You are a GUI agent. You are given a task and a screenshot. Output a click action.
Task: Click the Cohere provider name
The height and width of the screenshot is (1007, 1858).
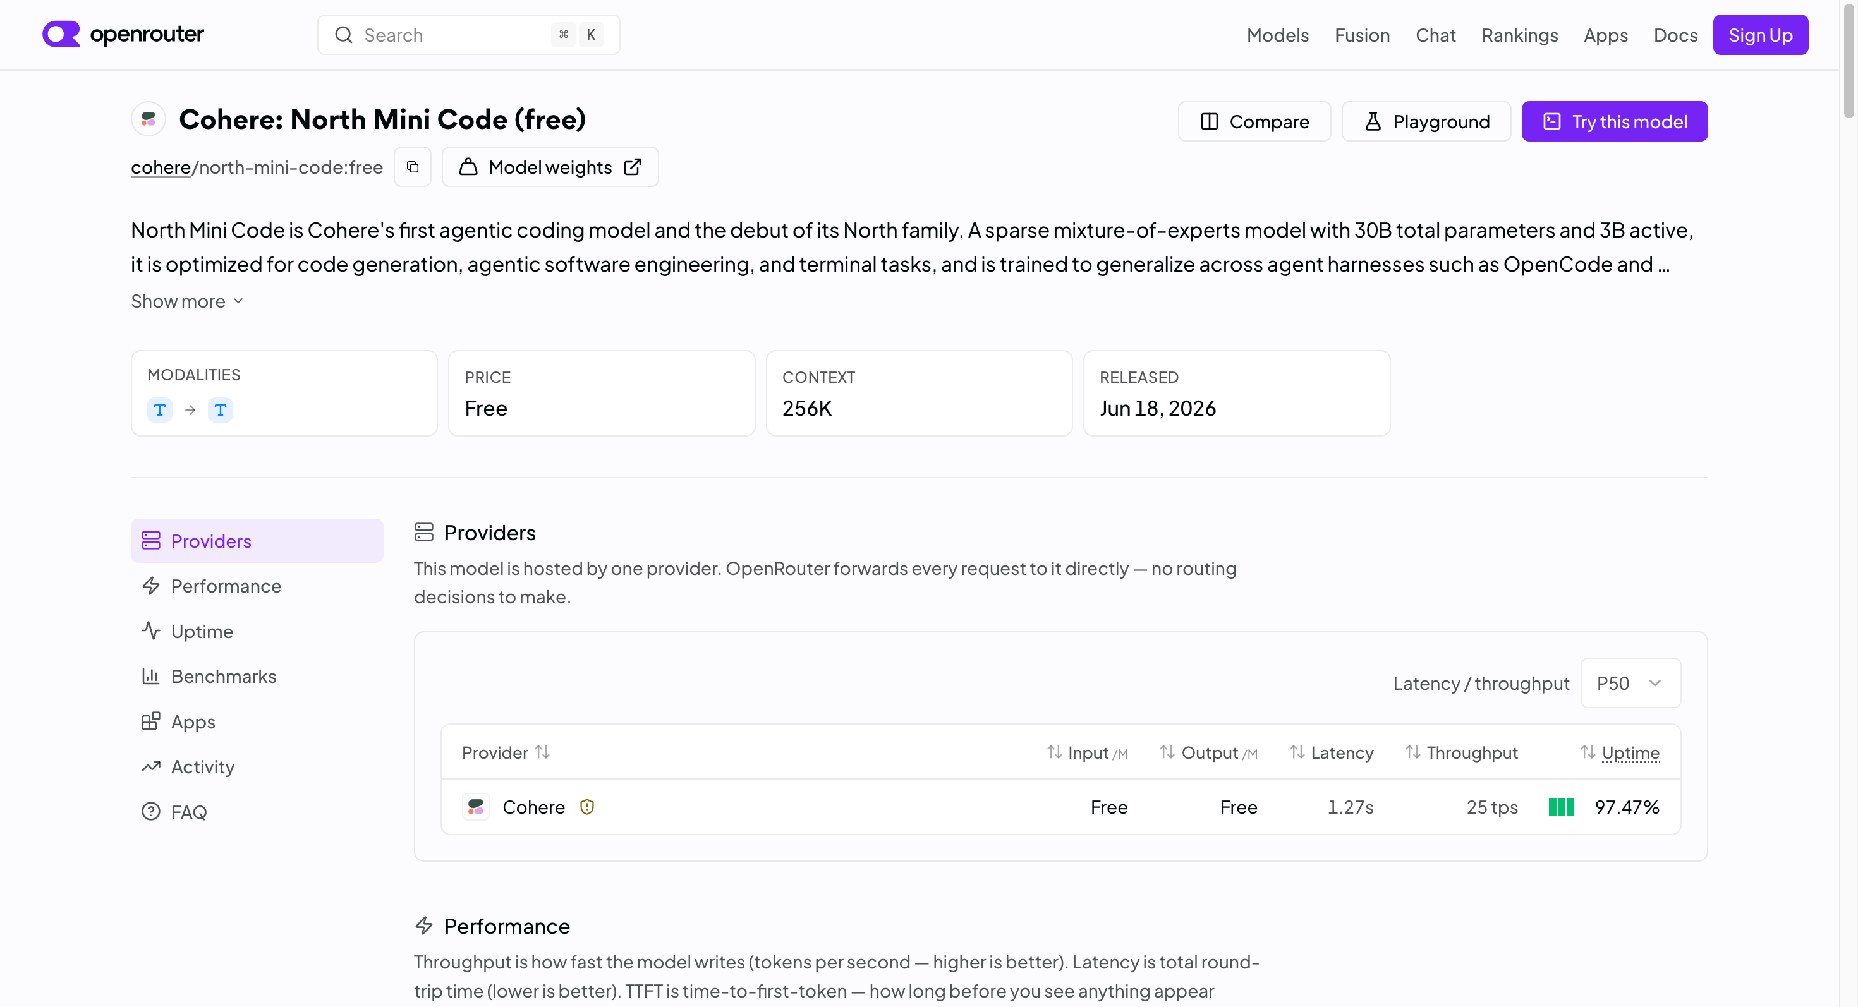[534, 807]
